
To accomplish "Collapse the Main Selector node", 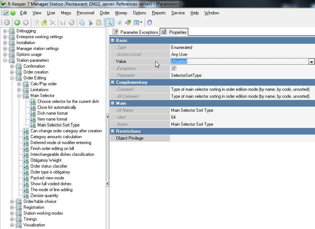I will click(19, 96).
